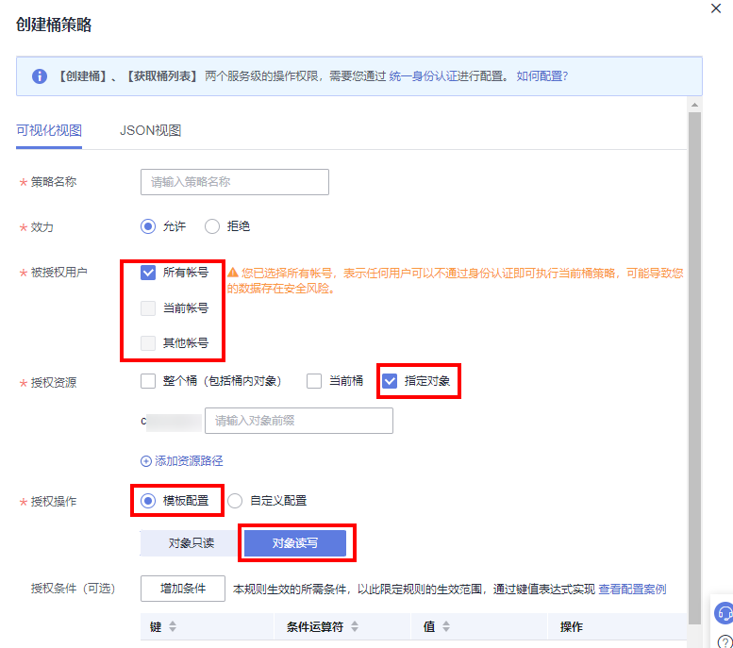This screenshot has height=648, width=733.
Task: Open the question mark help icon
Action: 725,641
